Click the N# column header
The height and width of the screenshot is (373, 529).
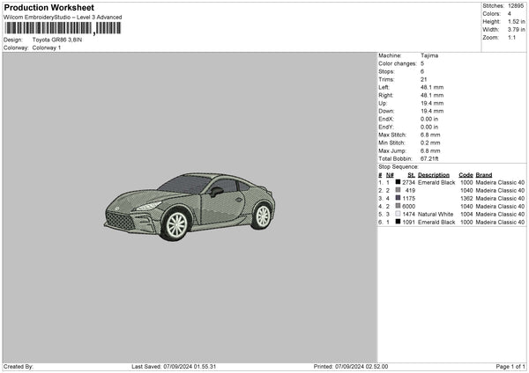coord(391,174)
